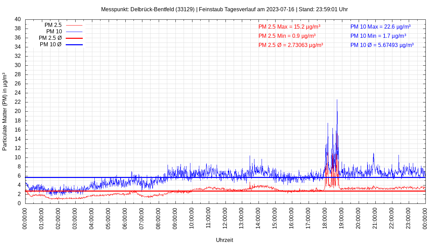Click the Uhrzeit x-axis label

click(x=224, y=240)
